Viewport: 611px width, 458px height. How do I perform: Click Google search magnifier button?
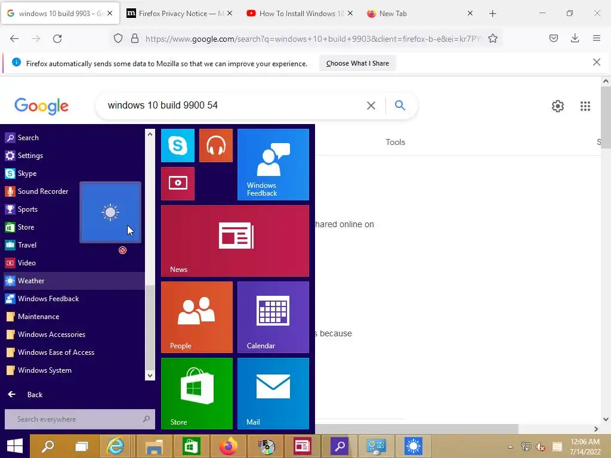tap(400, 105)
